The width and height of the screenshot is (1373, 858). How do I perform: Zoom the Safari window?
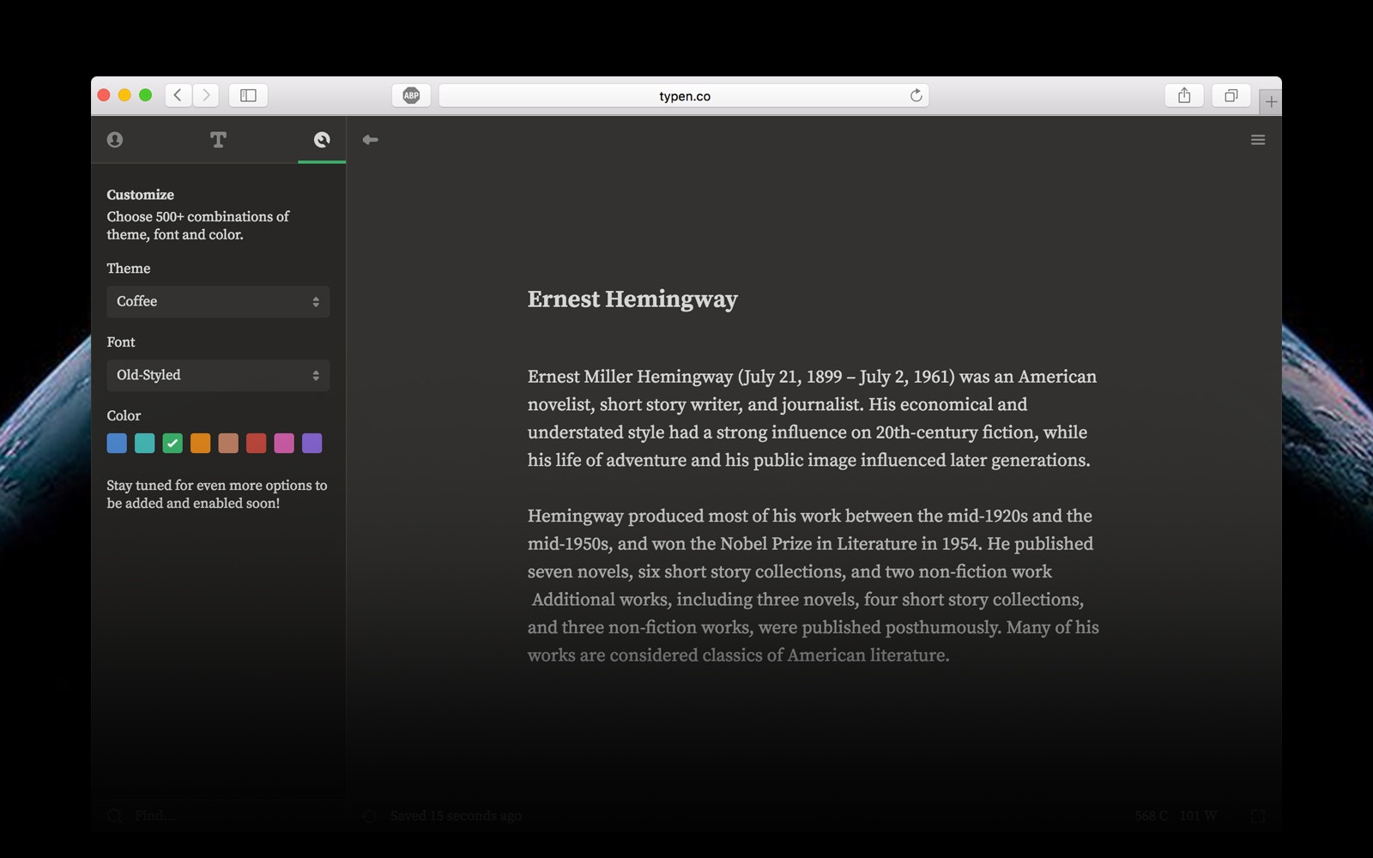pos(146,95)
